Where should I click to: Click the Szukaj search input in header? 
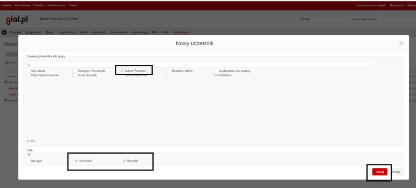[329, 19]
